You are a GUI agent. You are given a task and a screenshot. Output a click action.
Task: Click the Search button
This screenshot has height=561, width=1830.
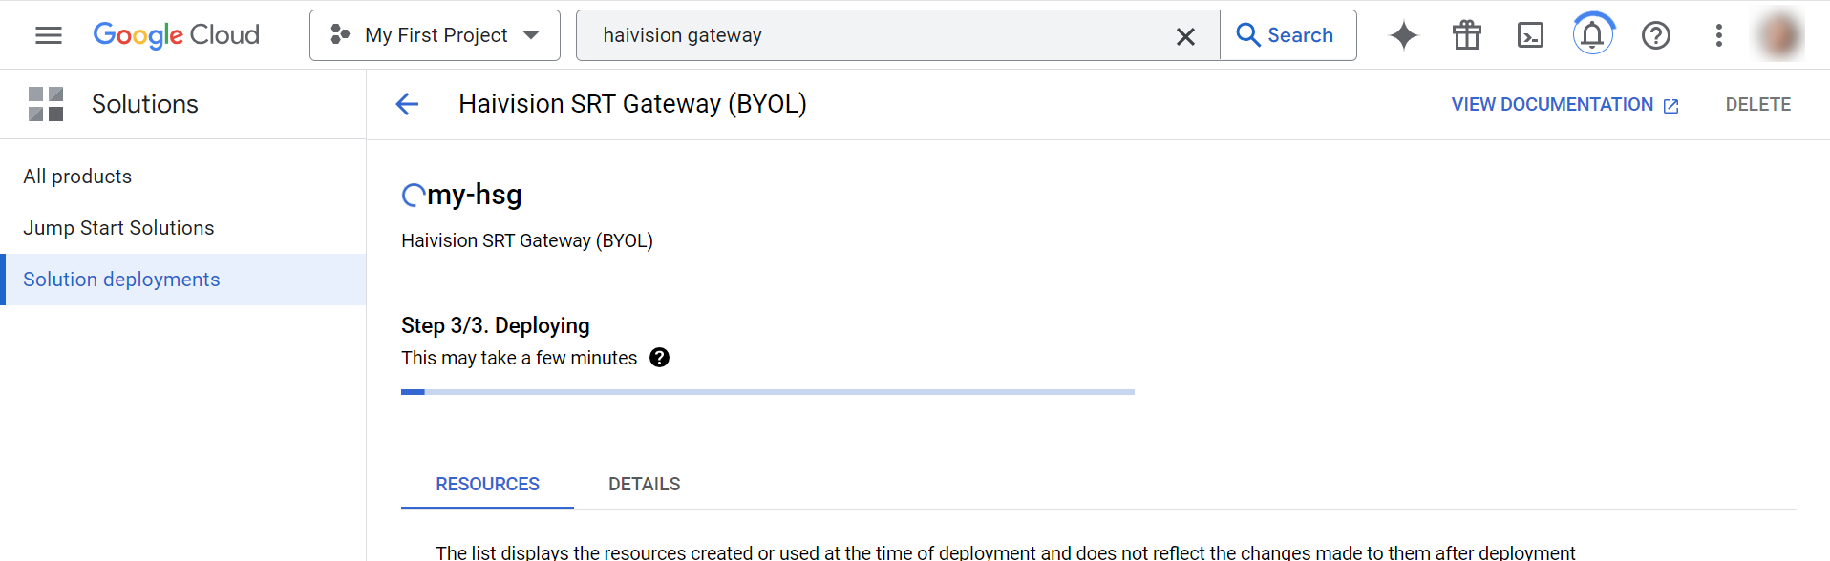coord(1287,35)
